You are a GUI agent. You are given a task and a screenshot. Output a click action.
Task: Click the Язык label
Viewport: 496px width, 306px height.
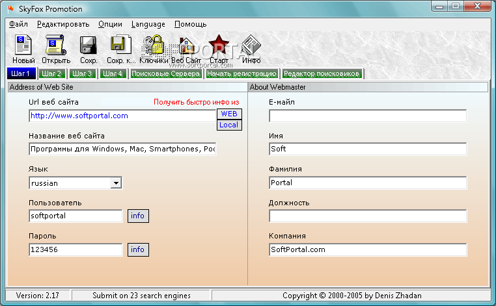[38, 170]
